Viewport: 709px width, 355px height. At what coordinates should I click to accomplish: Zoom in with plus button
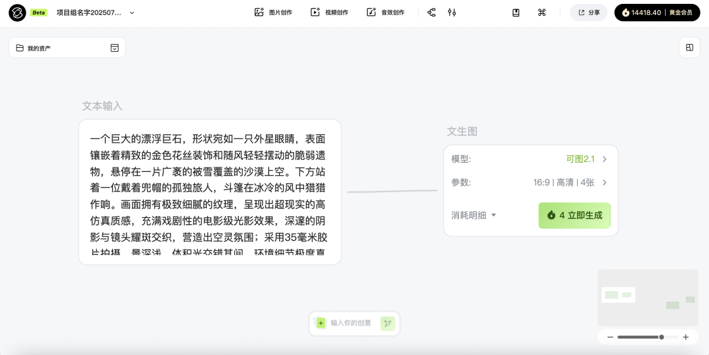tap(685, 337)
